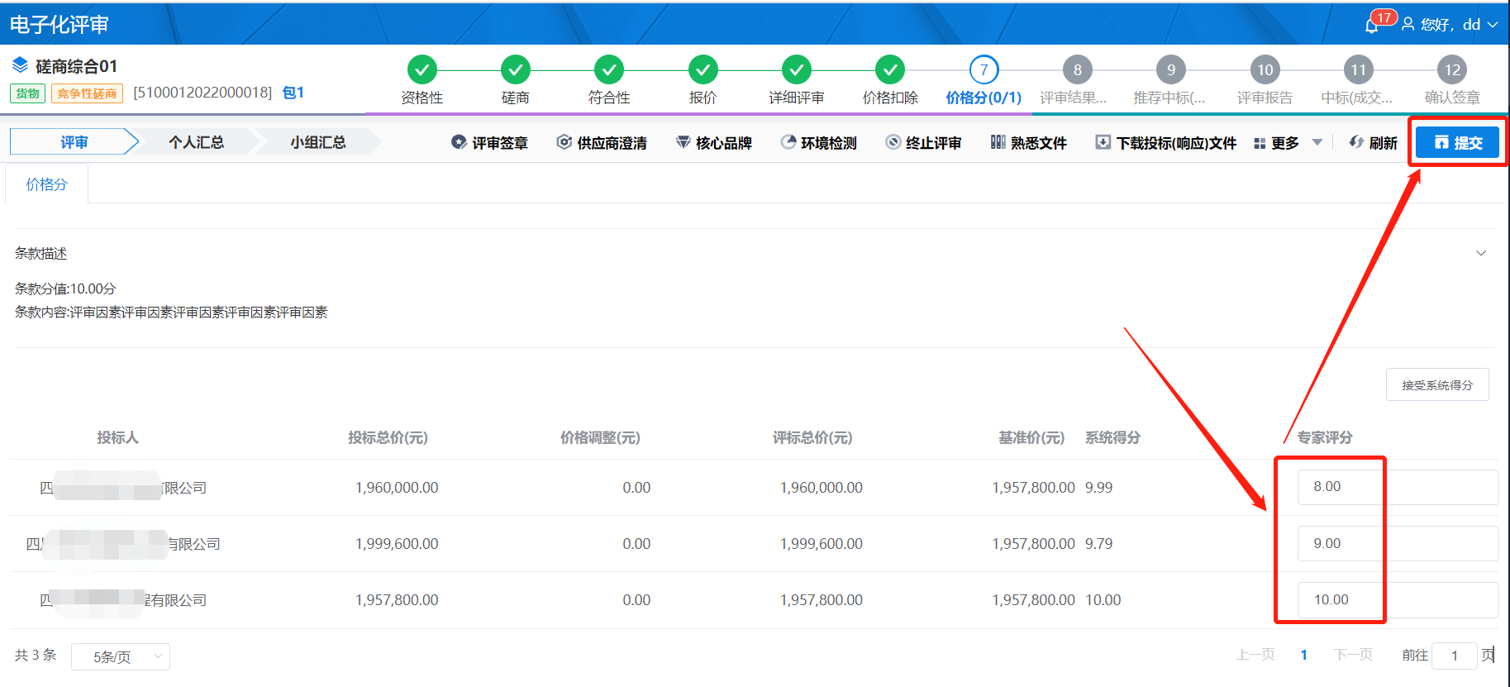
Task: Open 环境检测 from the toolbar
Action: pyautogui.click(x=819, y=143)
